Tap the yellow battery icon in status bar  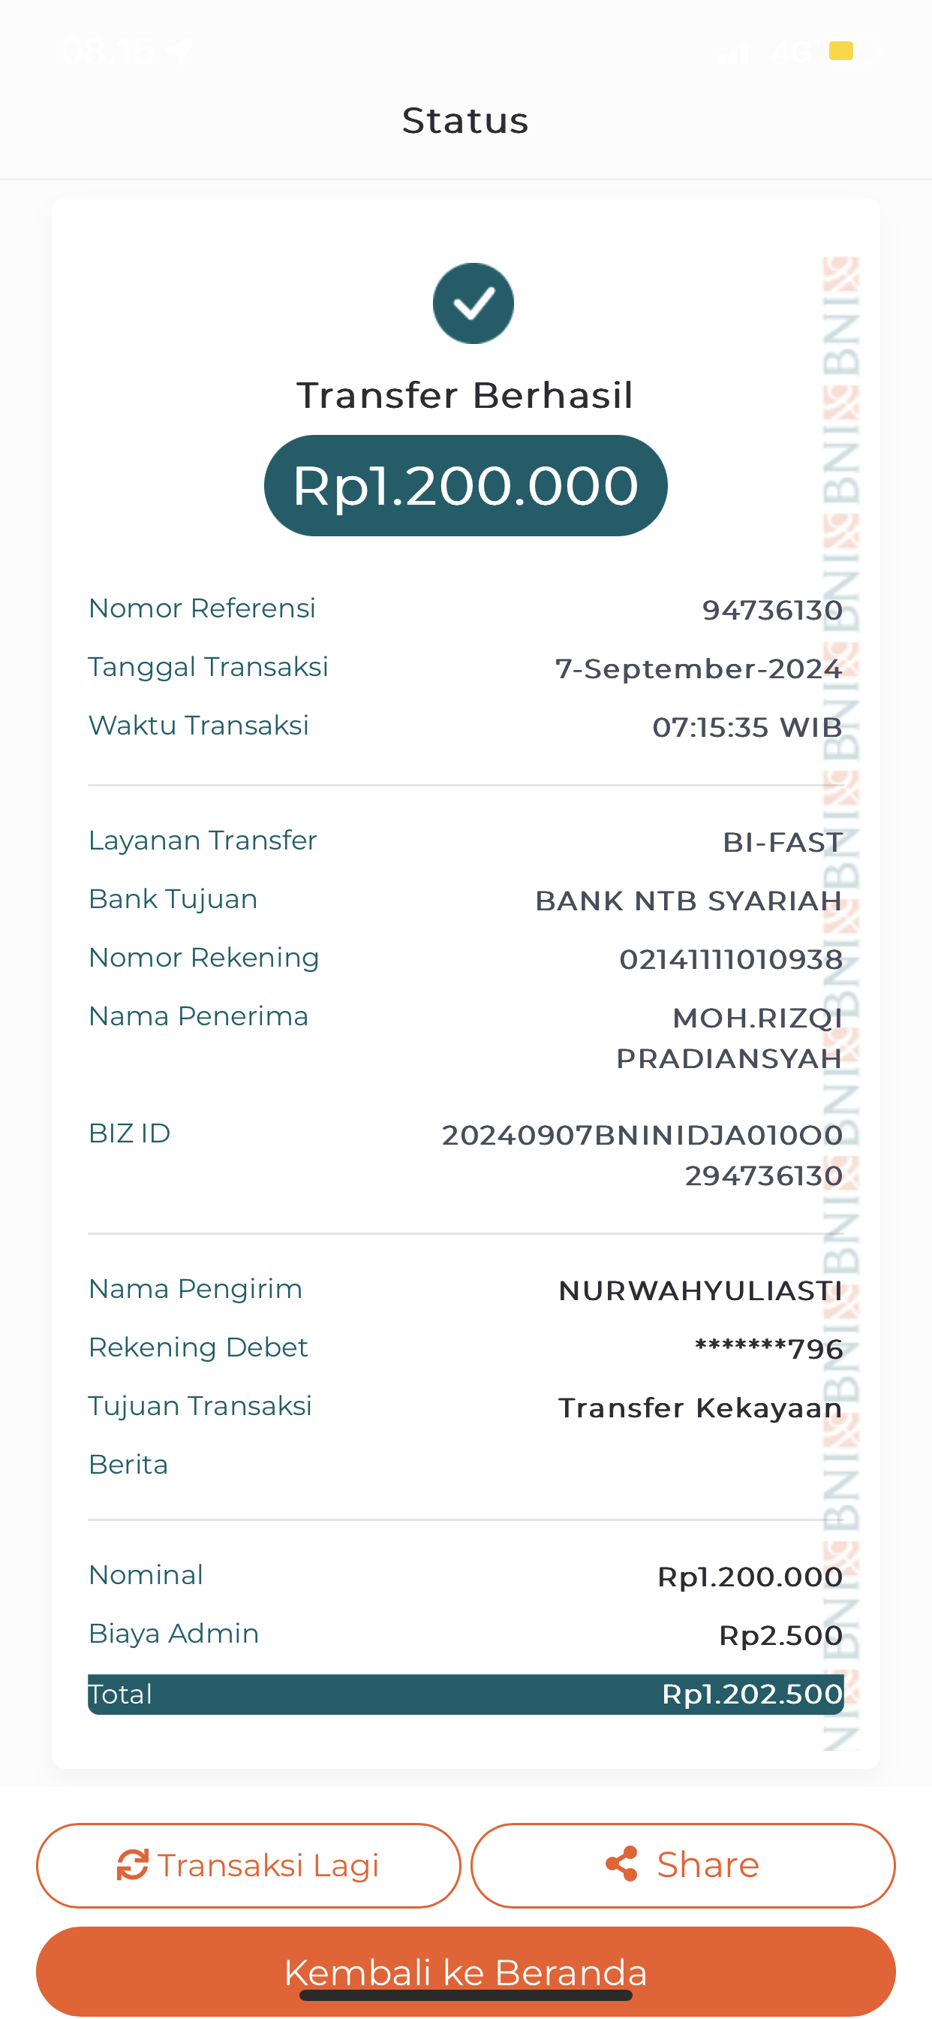842,51
